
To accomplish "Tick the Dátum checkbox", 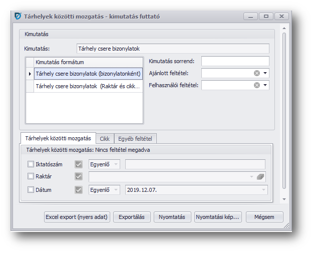I will coord(31,190).
